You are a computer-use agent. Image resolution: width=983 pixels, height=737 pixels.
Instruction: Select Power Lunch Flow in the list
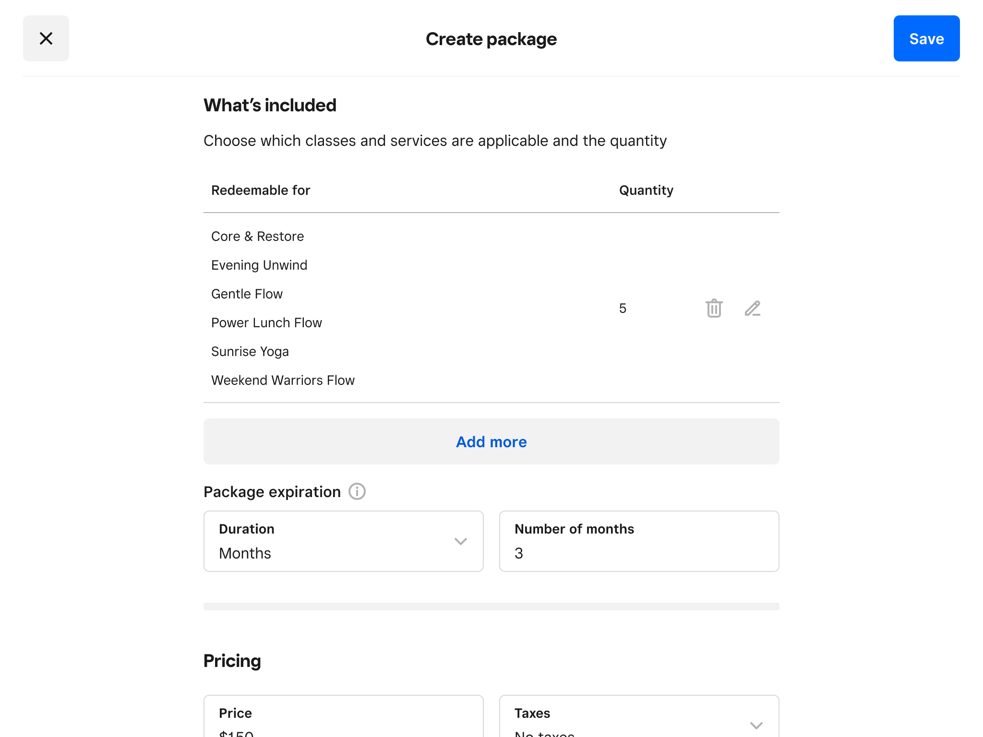coord(266,323)
